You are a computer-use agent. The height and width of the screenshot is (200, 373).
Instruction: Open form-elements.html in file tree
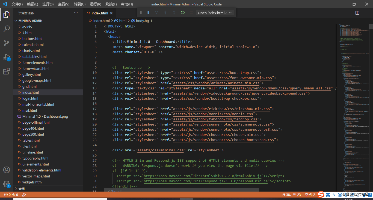(x=38, y=62)
